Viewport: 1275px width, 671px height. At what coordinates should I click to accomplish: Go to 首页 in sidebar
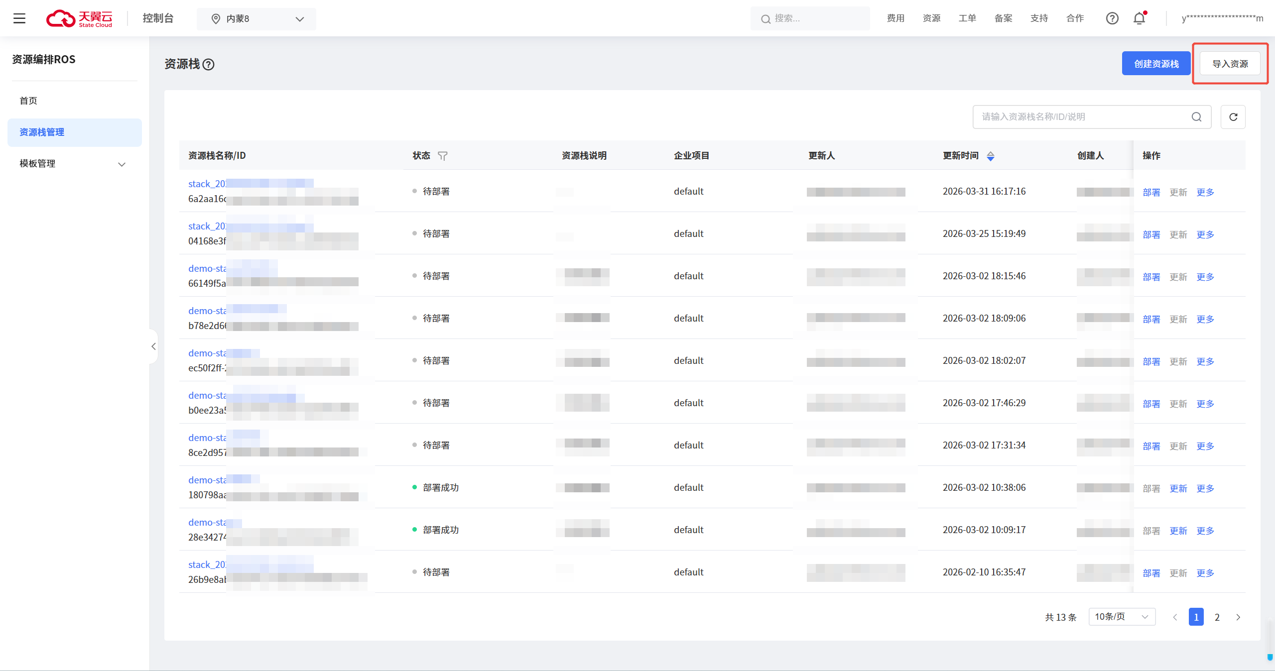coord(29,101)
